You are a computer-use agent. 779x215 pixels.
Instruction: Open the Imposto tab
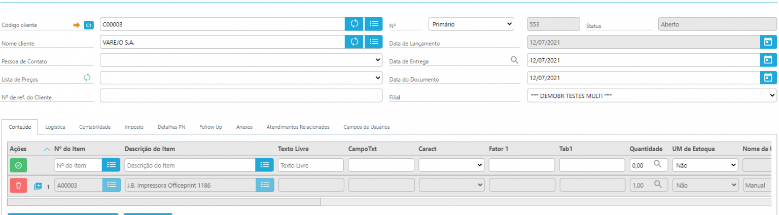pyautogui.click(x=134, y=127)
